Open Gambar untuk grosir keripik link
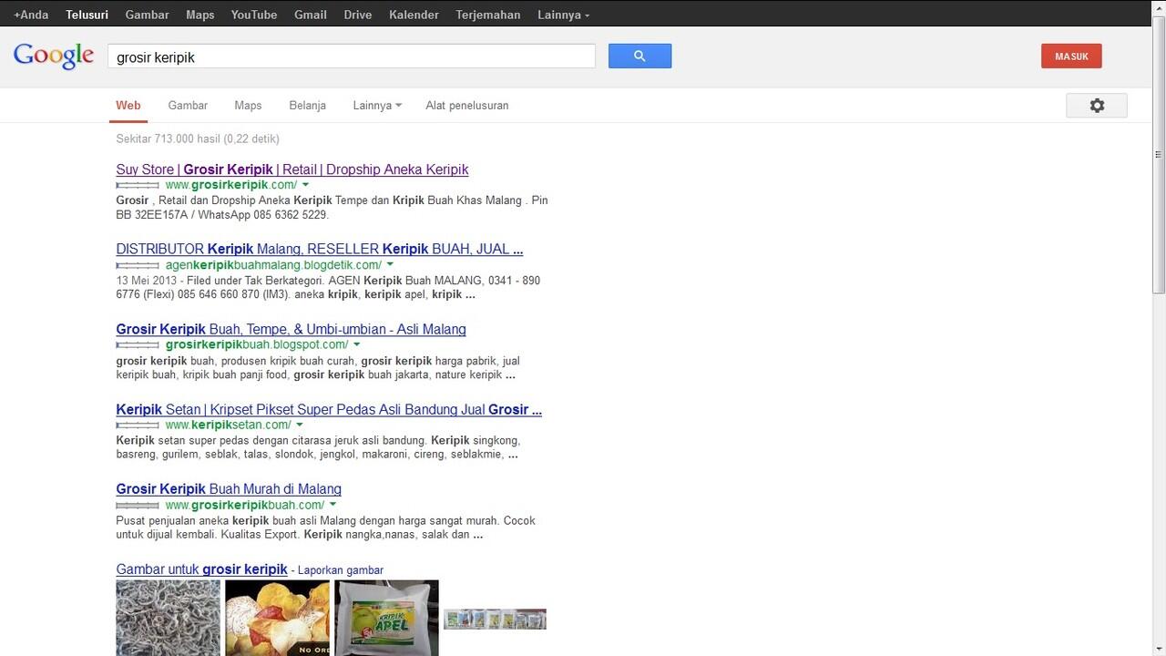 (202, 569)
